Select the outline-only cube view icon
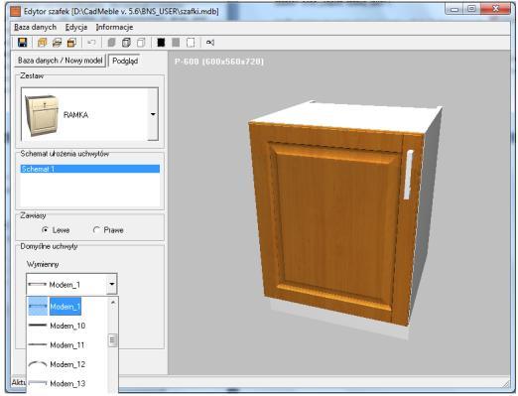This screenshot has height=396, width=518. [x=141, y=43]
